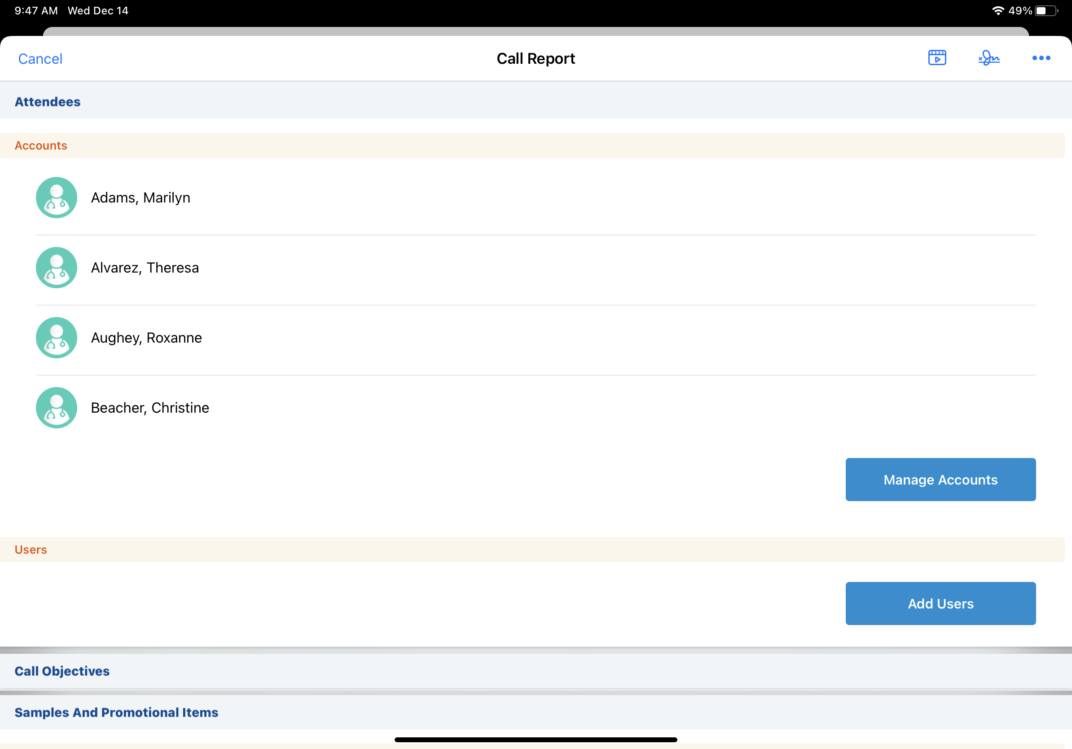Viewport: 1072px width, 749px height.
Task: Collapse the Attendees section header
Action: pyautogui.click(x=48, y=102)
